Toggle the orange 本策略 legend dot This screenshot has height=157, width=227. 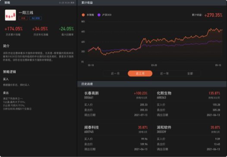coord(83,15)
